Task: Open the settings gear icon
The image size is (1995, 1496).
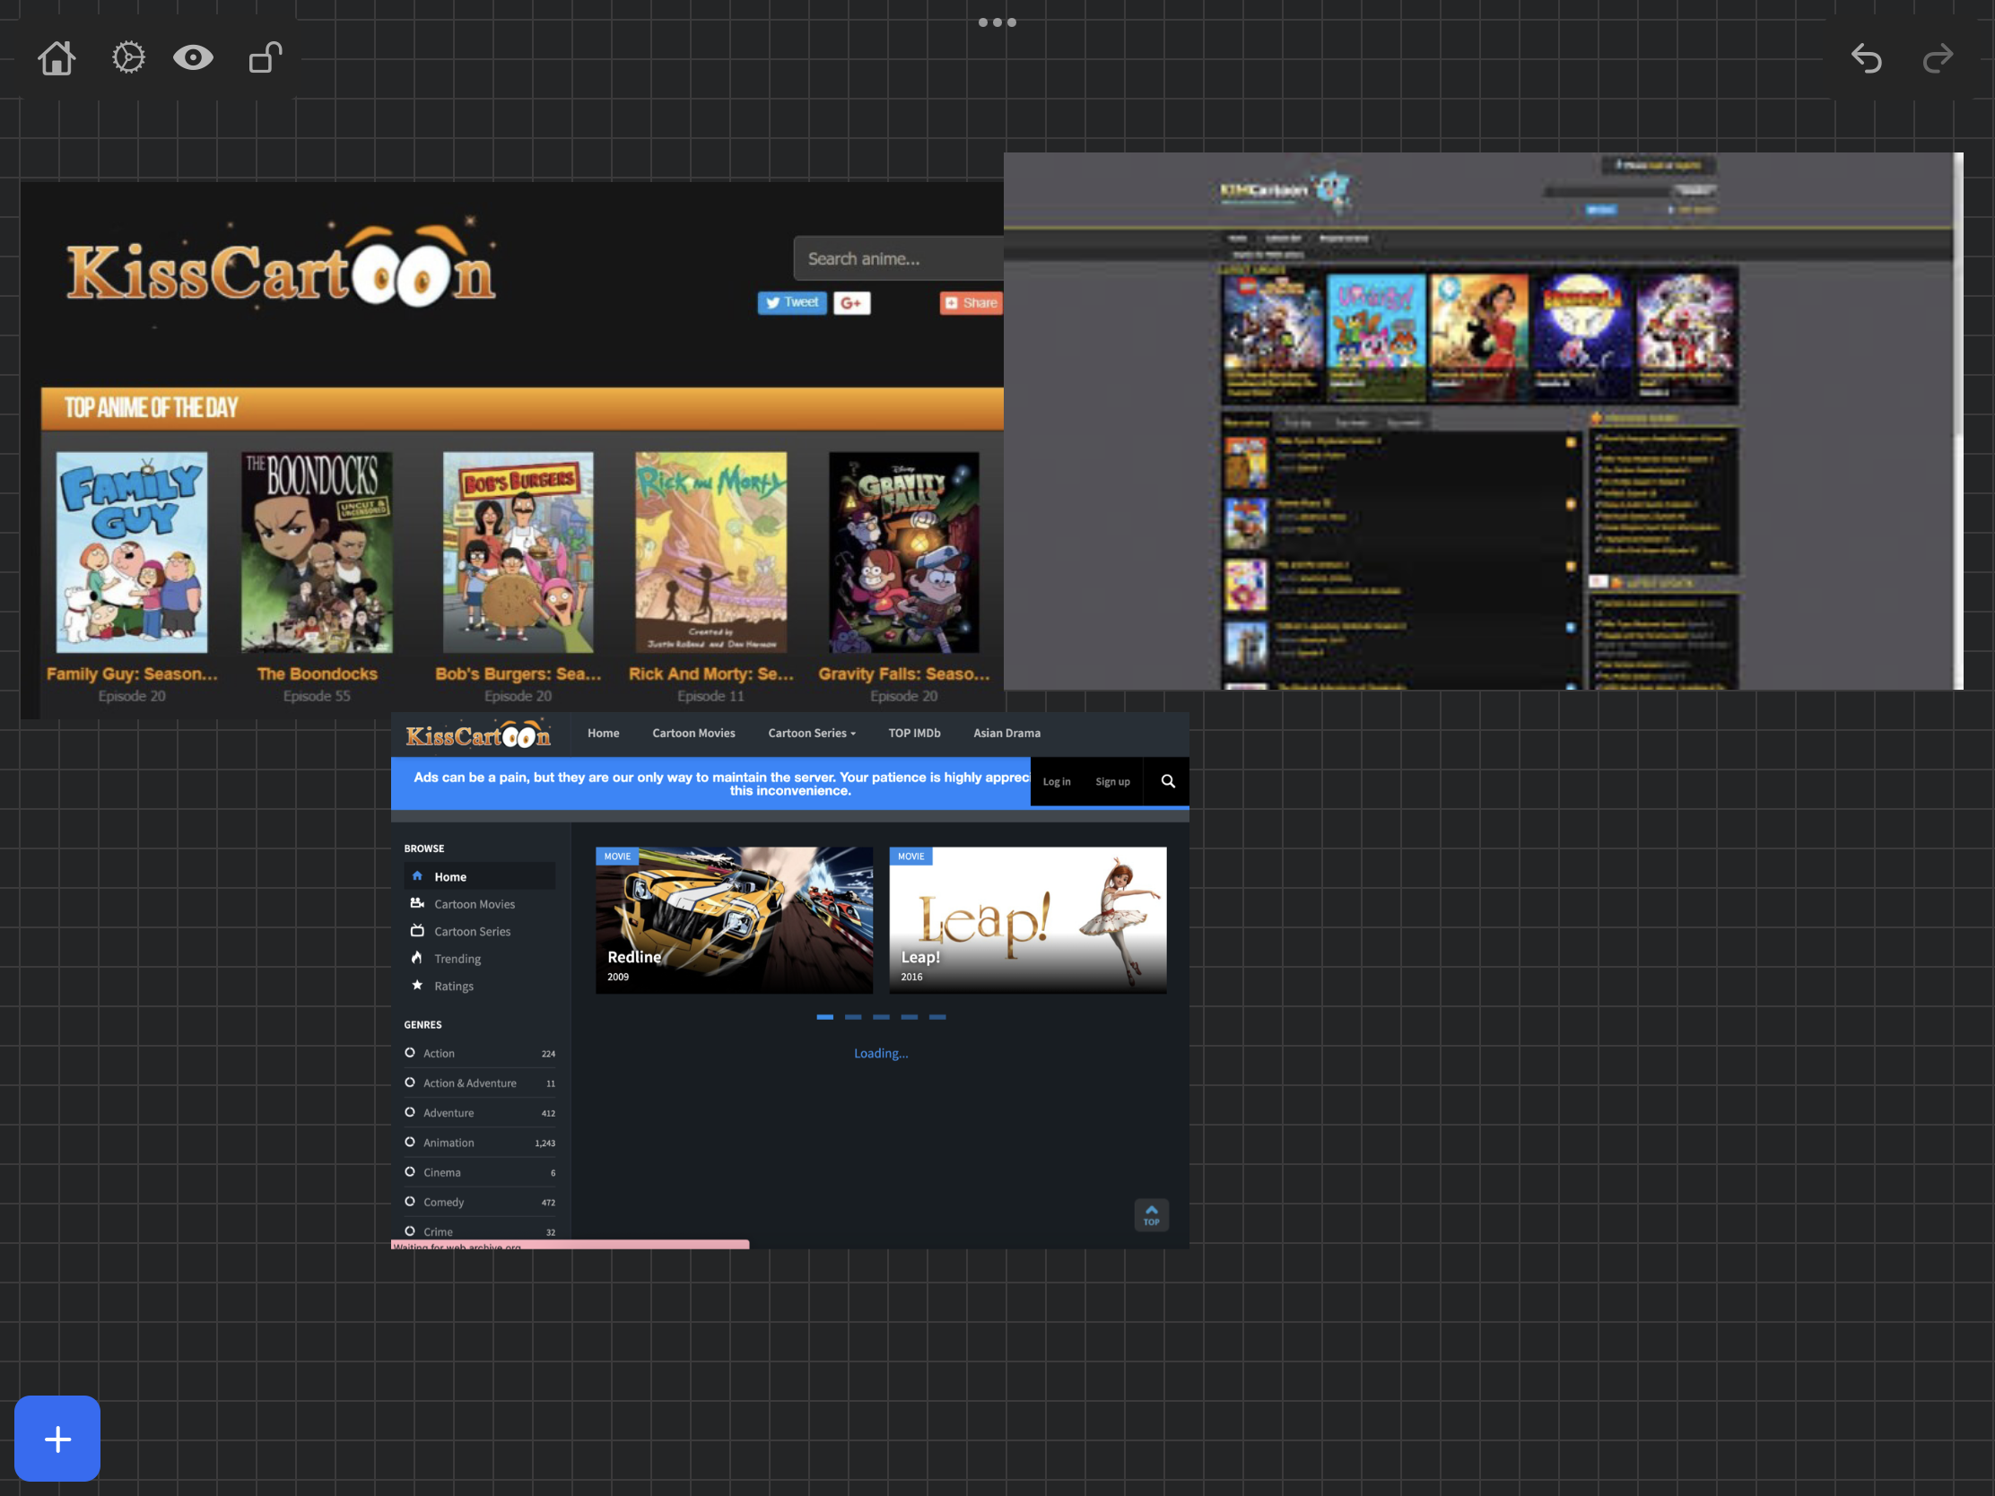Action: coord(128,57)
